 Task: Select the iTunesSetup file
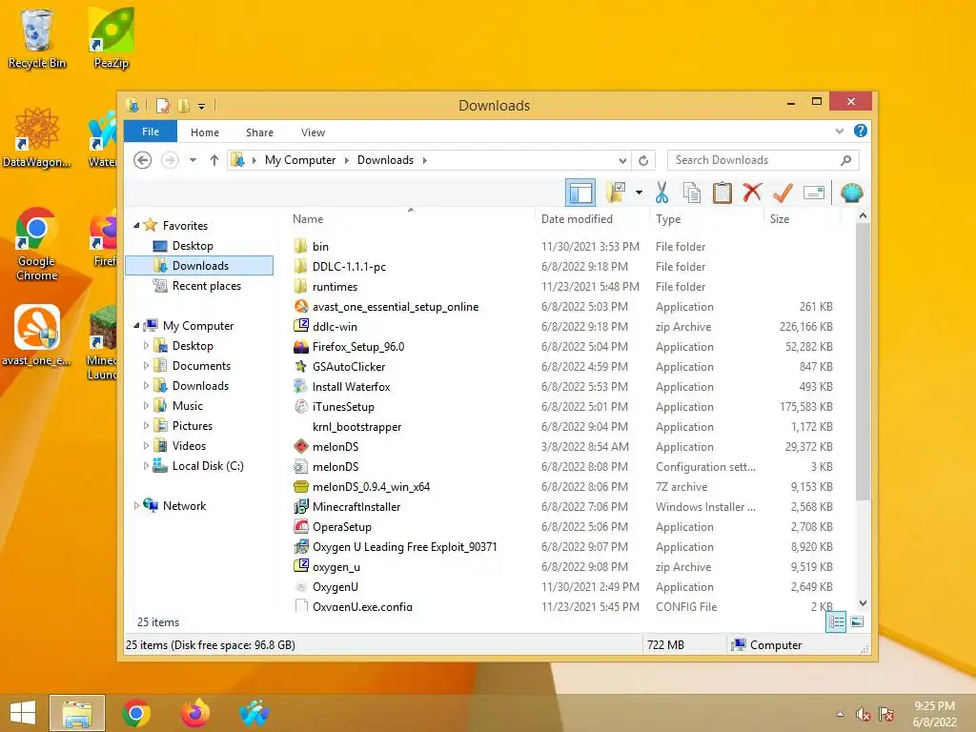[343, 406]
